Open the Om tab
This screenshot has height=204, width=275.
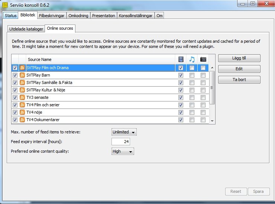[159, 16]
